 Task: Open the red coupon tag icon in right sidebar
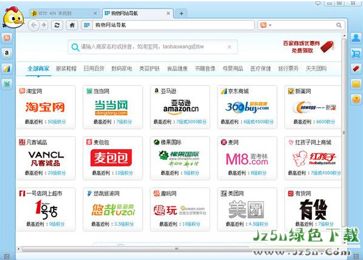click(x=356, y=69)
